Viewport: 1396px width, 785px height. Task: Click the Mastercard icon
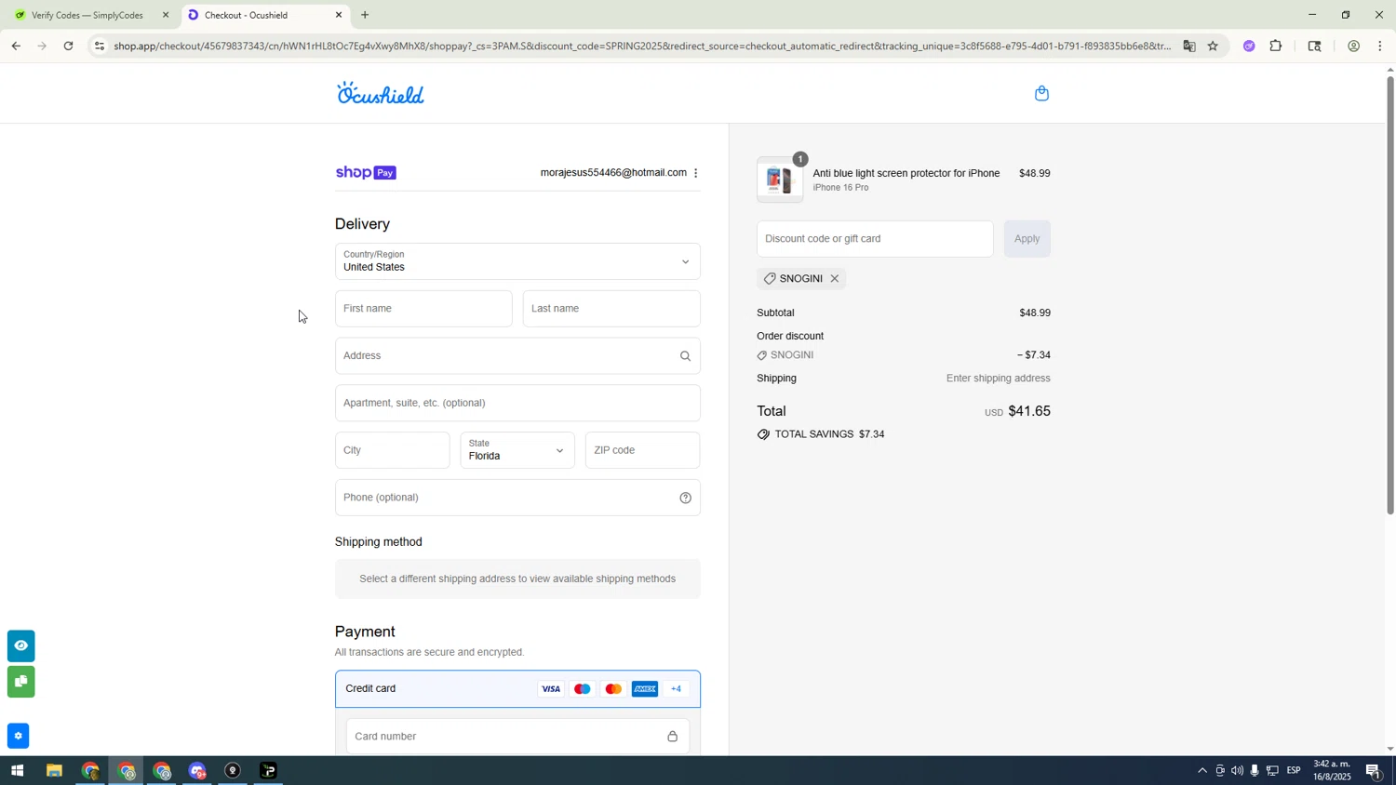pyautogui.click(x=612, y=689)
